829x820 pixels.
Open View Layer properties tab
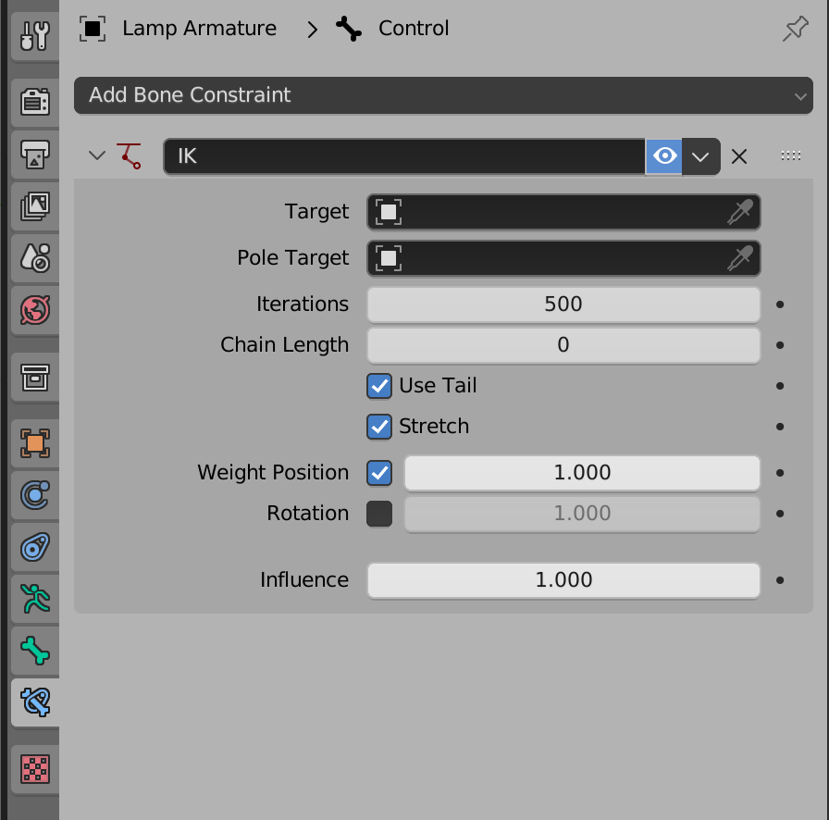[x=35, y=206]
